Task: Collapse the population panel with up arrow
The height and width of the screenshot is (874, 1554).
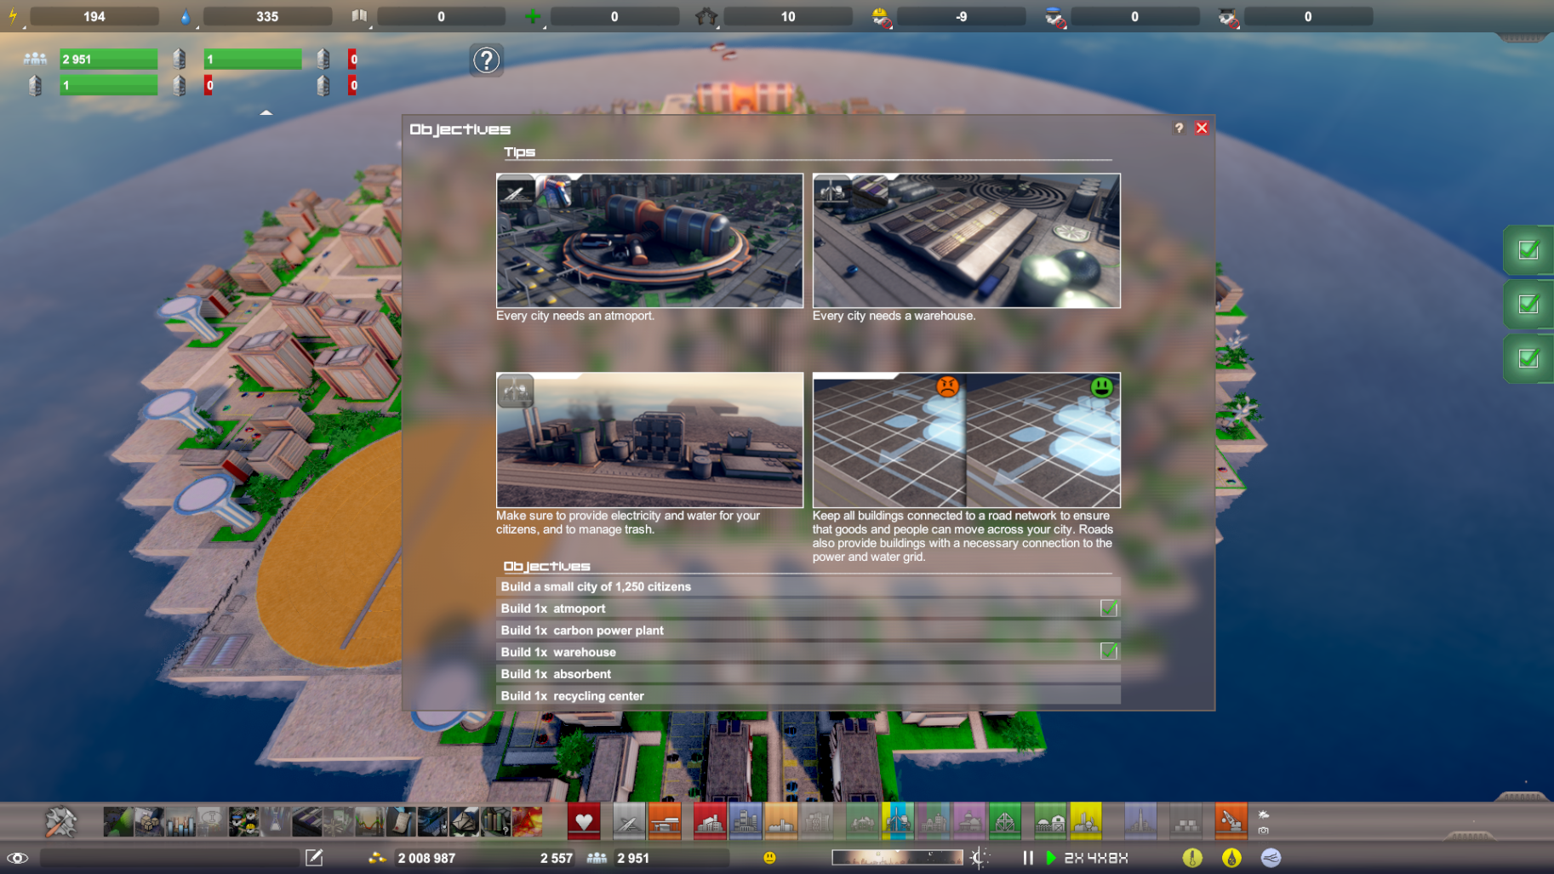Action: tap(266, 112)
